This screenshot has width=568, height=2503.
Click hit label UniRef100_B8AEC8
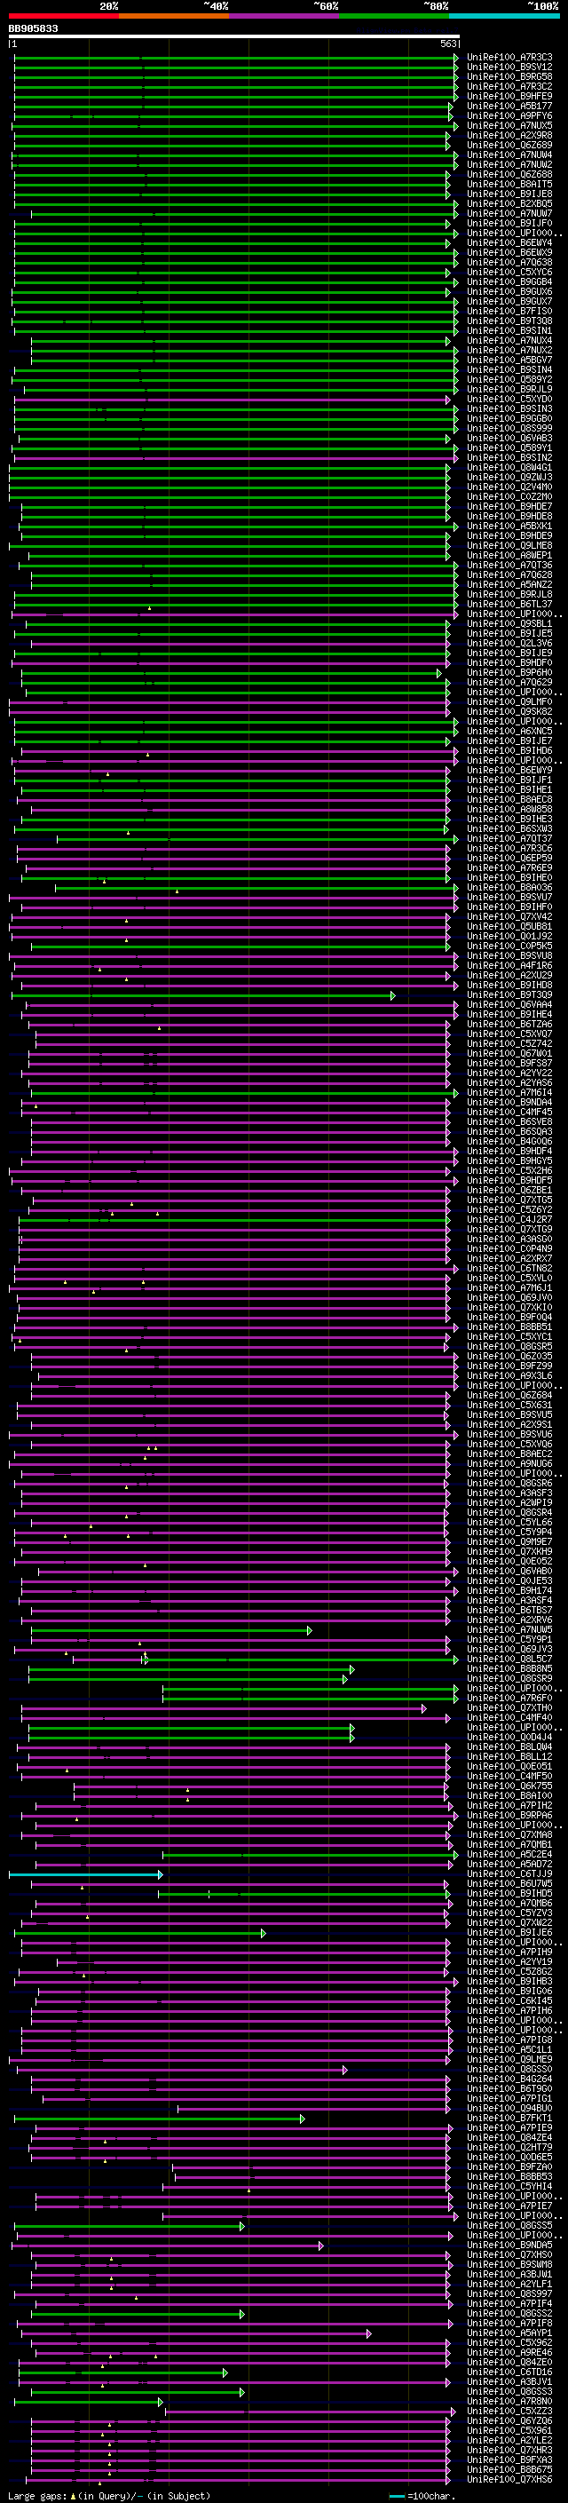pos(509,800)
